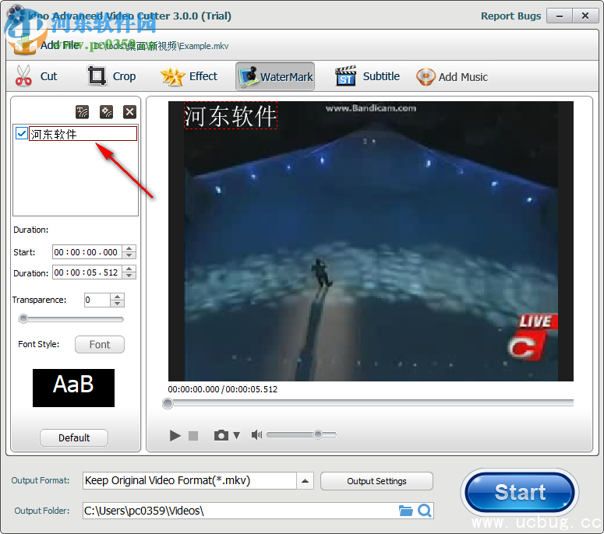The width and height of the screenshot is (604, 534).
Task: Open Output Settings
Action: click(376, 481)
